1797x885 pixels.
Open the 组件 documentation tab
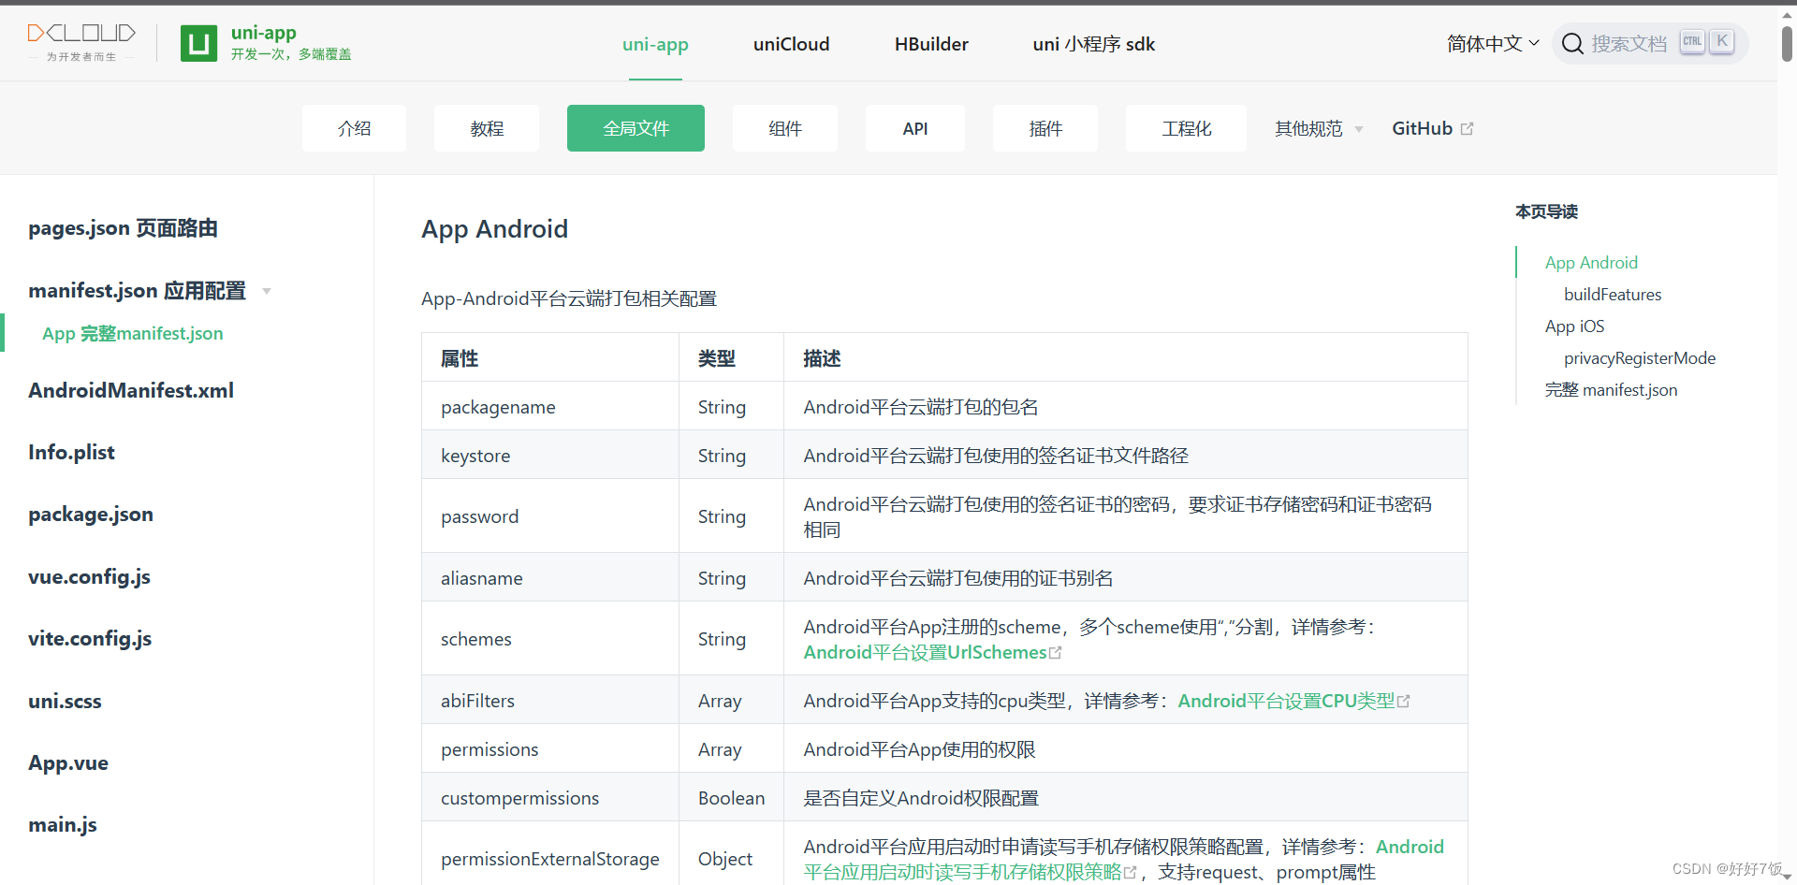tap(784, 128)
